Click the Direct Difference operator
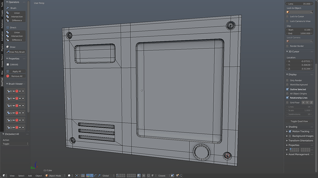 point(16,40)
